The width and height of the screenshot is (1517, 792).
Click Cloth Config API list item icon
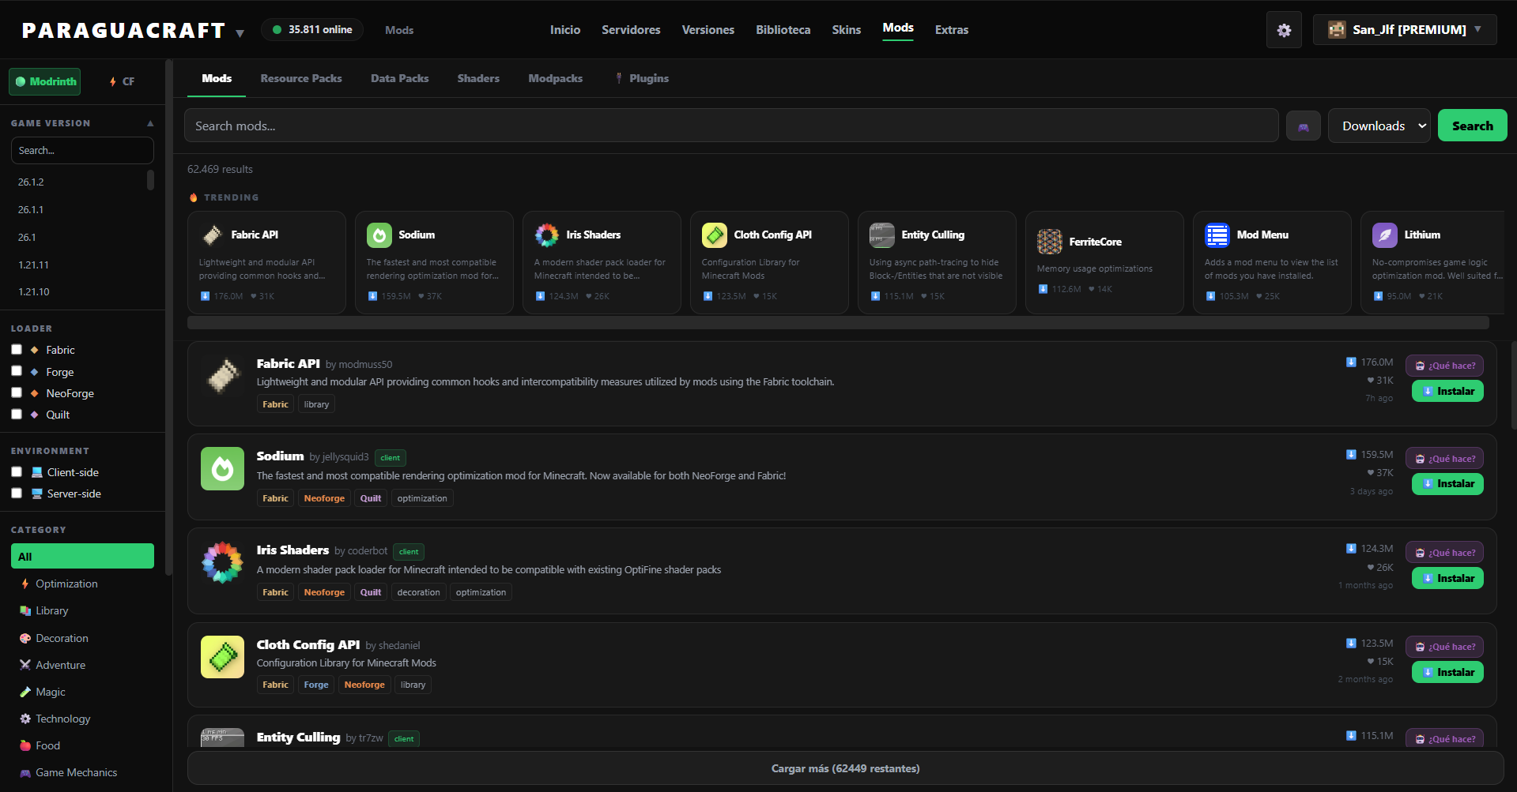(x=223, y=657)
